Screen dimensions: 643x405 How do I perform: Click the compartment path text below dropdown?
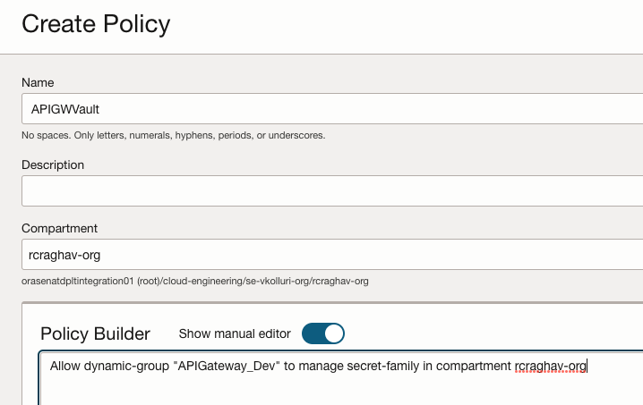(194, 281)
